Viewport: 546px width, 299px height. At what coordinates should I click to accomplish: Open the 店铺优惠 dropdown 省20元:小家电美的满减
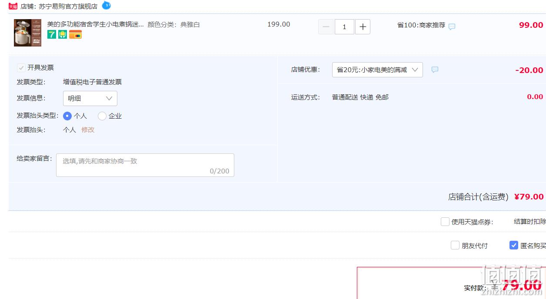[377, 70]
